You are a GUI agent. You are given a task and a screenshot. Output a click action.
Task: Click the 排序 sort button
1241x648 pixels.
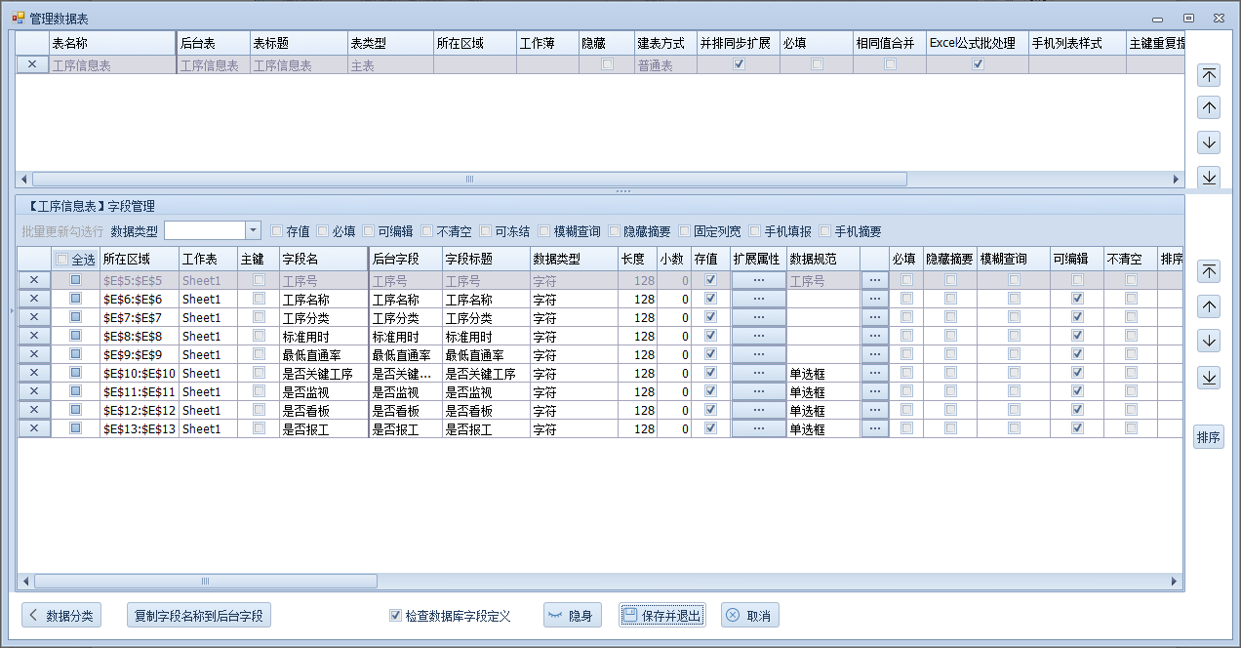pos(1208,437)
